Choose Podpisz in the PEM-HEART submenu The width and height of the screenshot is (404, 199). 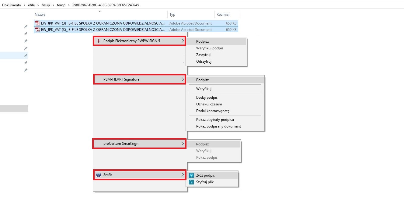pos(225,80)
